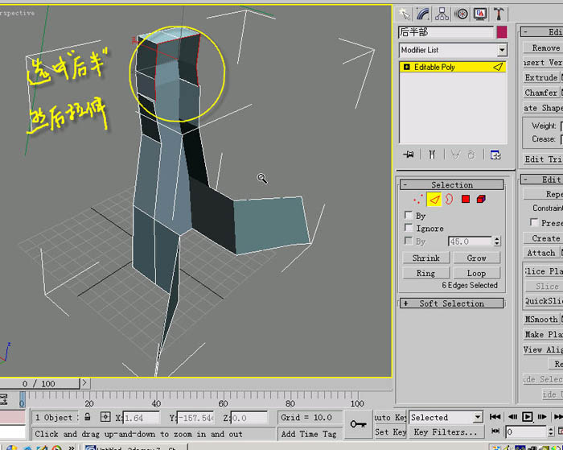Click the Attach button
Screen dimensions: 563x450
click(541, 253)
